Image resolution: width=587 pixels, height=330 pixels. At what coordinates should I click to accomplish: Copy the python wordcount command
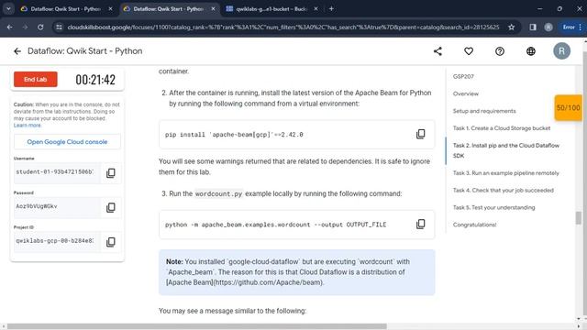click(x=420, y=224)
